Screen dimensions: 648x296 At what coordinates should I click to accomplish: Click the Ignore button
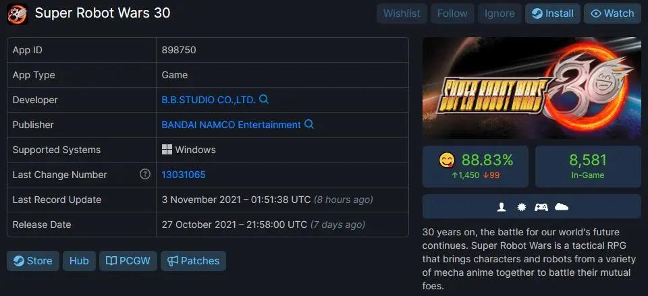500,13
